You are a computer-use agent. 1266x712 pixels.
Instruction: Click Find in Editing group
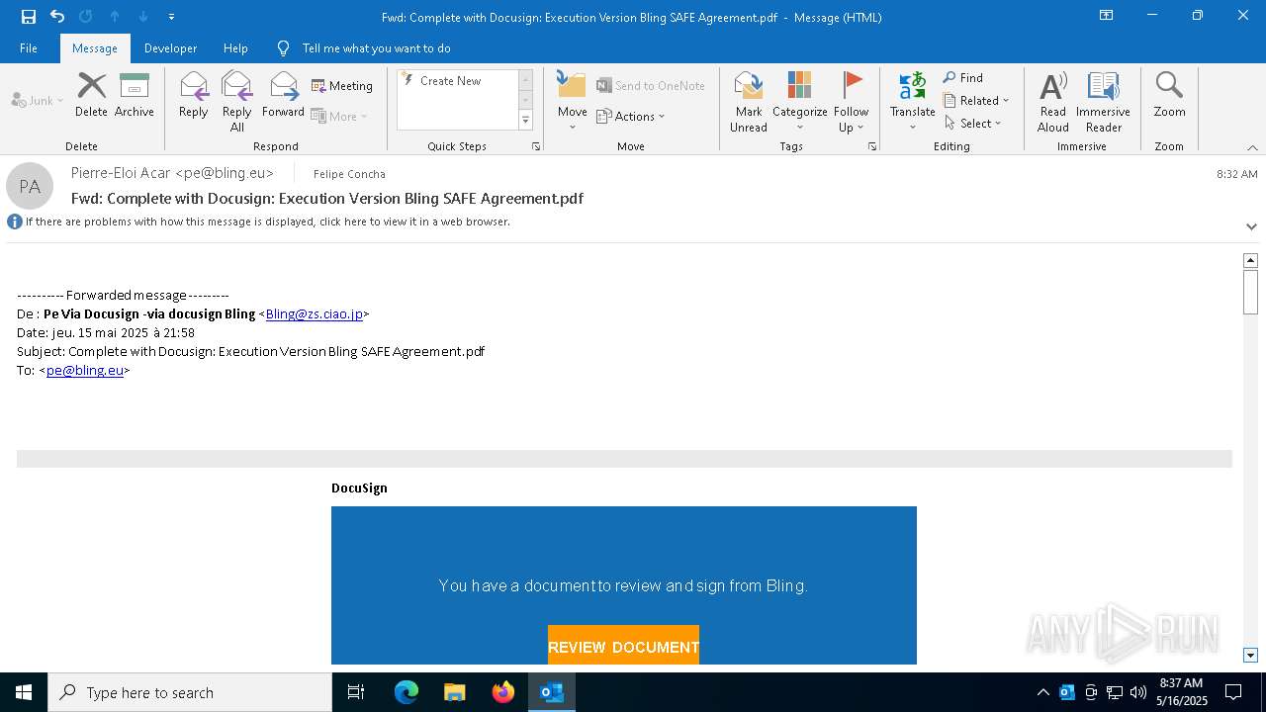pyautogui.click(x=963, y=77)
